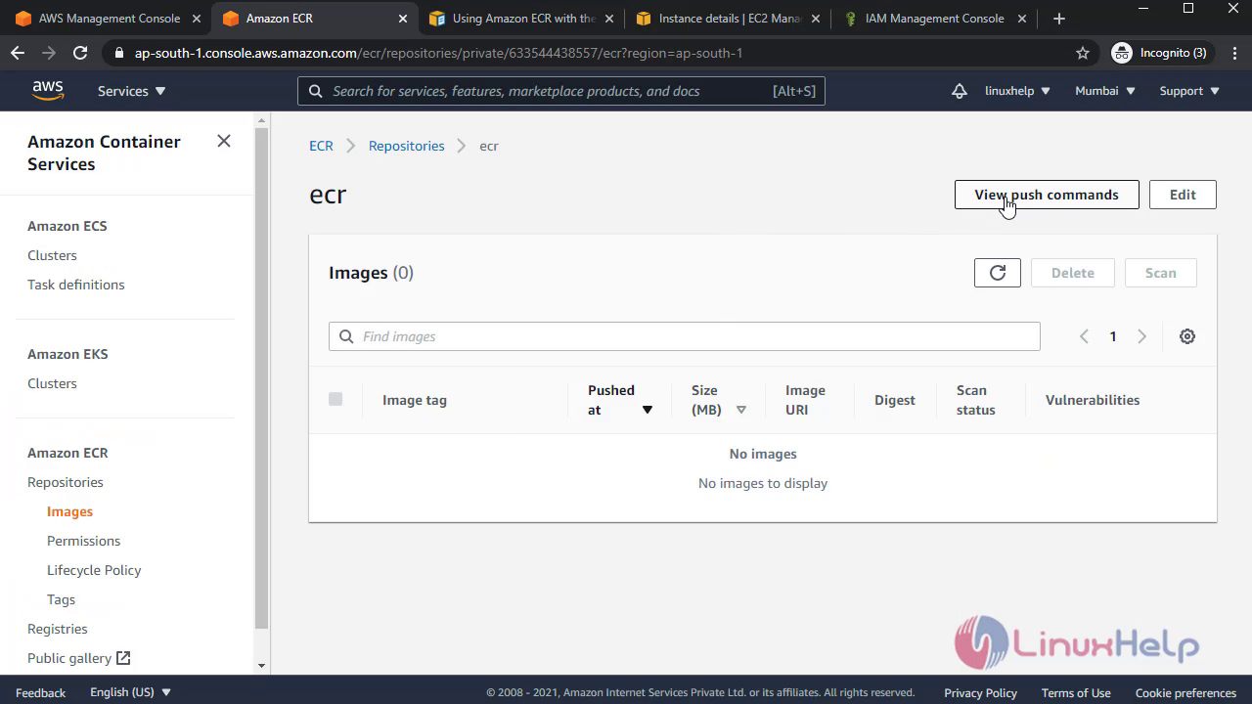
Task: Open Repositories in the sidebar
Action: [x=65, y=482]
